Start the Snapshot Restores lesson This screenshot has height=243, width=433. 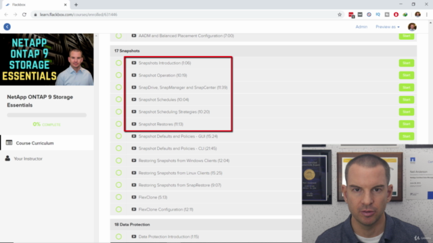406,124
